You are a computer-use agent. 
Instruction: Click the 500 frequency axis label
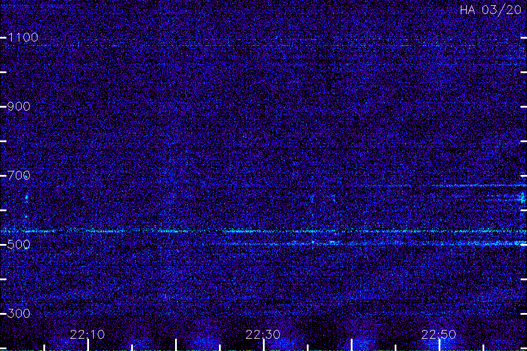[19, 244]
